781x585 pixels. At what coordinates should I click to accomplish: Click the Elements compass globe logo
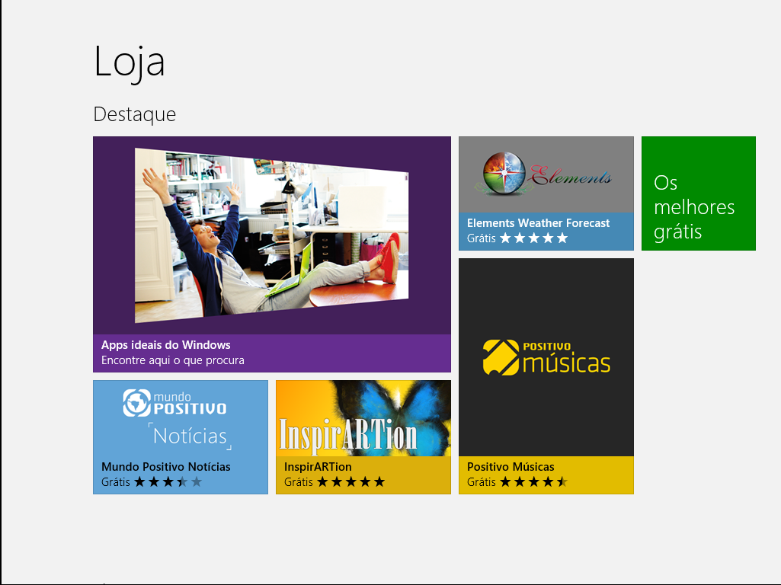[x=504, y=173]
